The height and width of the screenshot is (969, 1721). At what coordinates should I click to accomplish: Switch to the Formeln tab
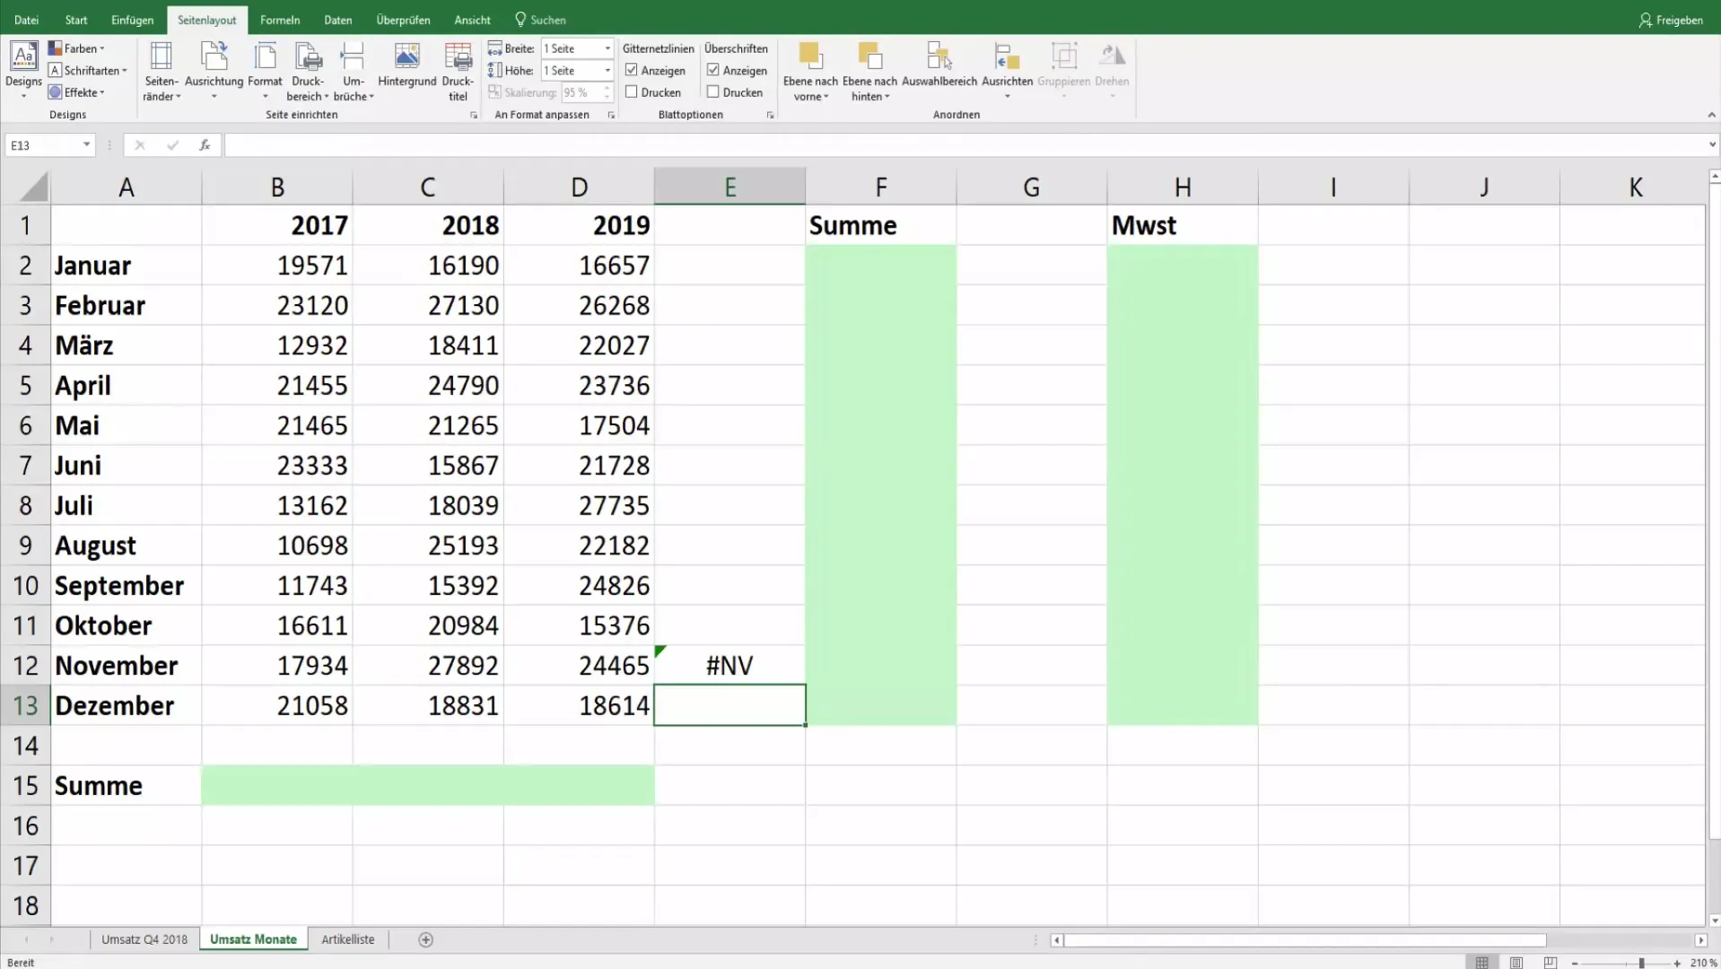(x=280, y=20)
